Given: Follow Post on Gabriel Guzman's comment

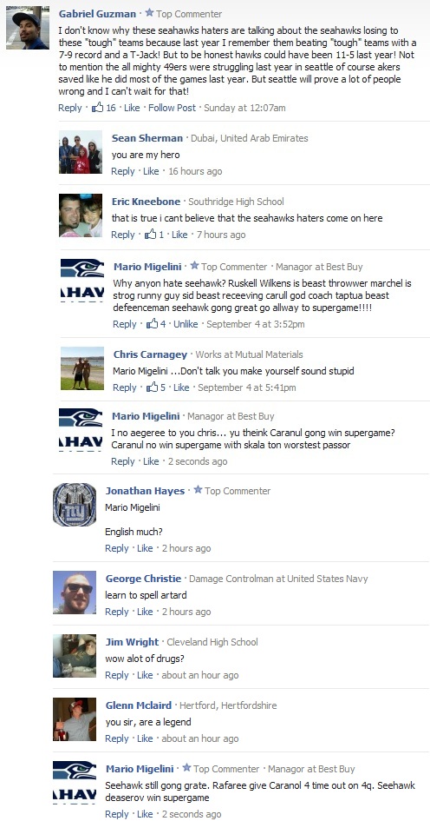Looking at the screenshot, I should [172, 108].
